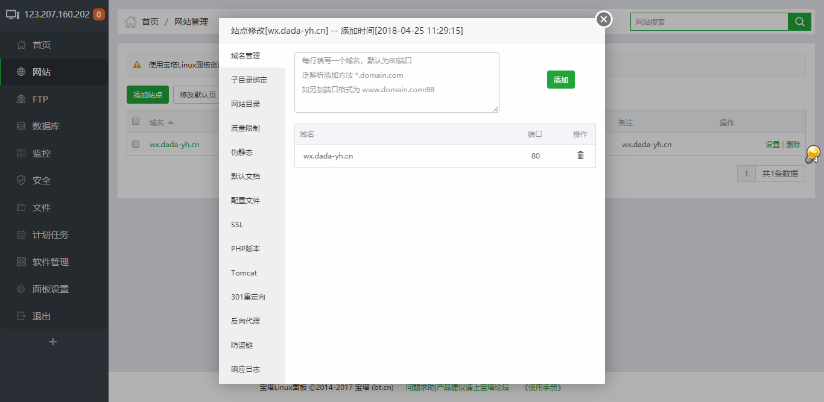Screen dimensions: 824x402
Task: Click the green search magnifier icon
Action: pyautogui.click(x=799, y=21)
